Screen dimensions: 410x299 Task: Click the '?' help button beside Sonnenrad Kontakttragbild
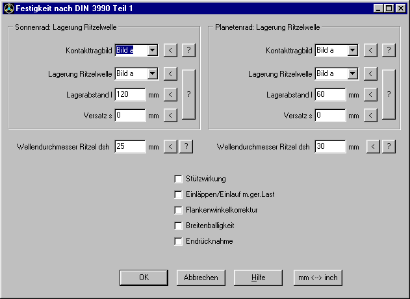pyautogui.click(x=188, y=50)
